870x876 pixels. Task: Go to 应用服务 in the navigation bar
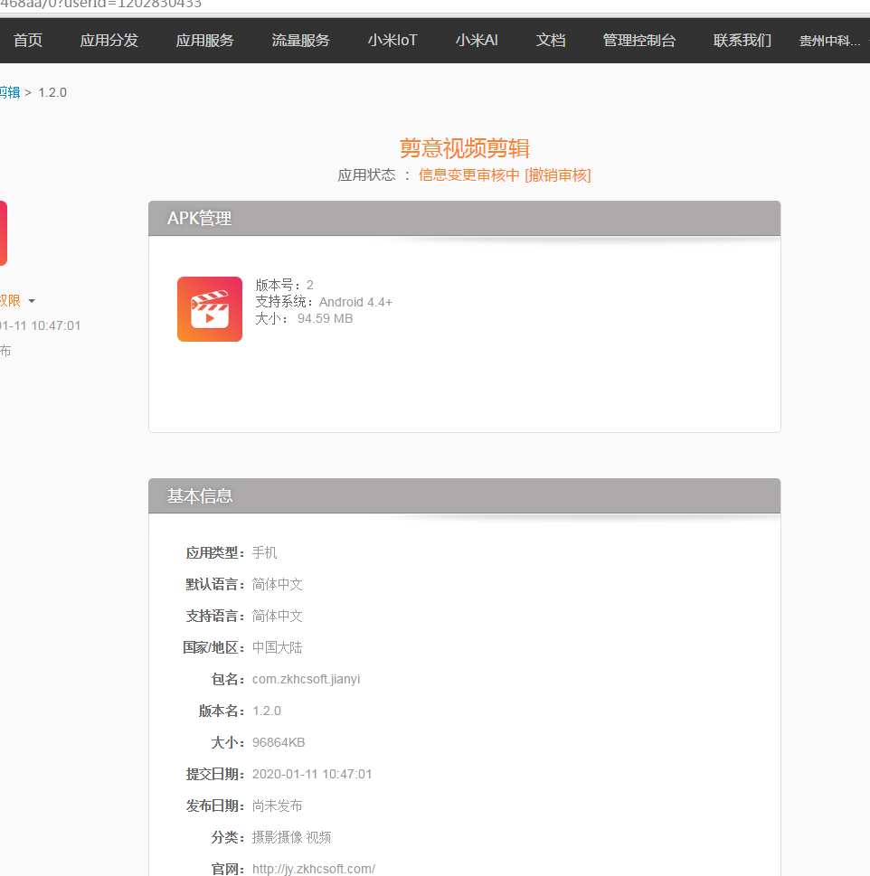pyautogui.click(x=205, y=40)
